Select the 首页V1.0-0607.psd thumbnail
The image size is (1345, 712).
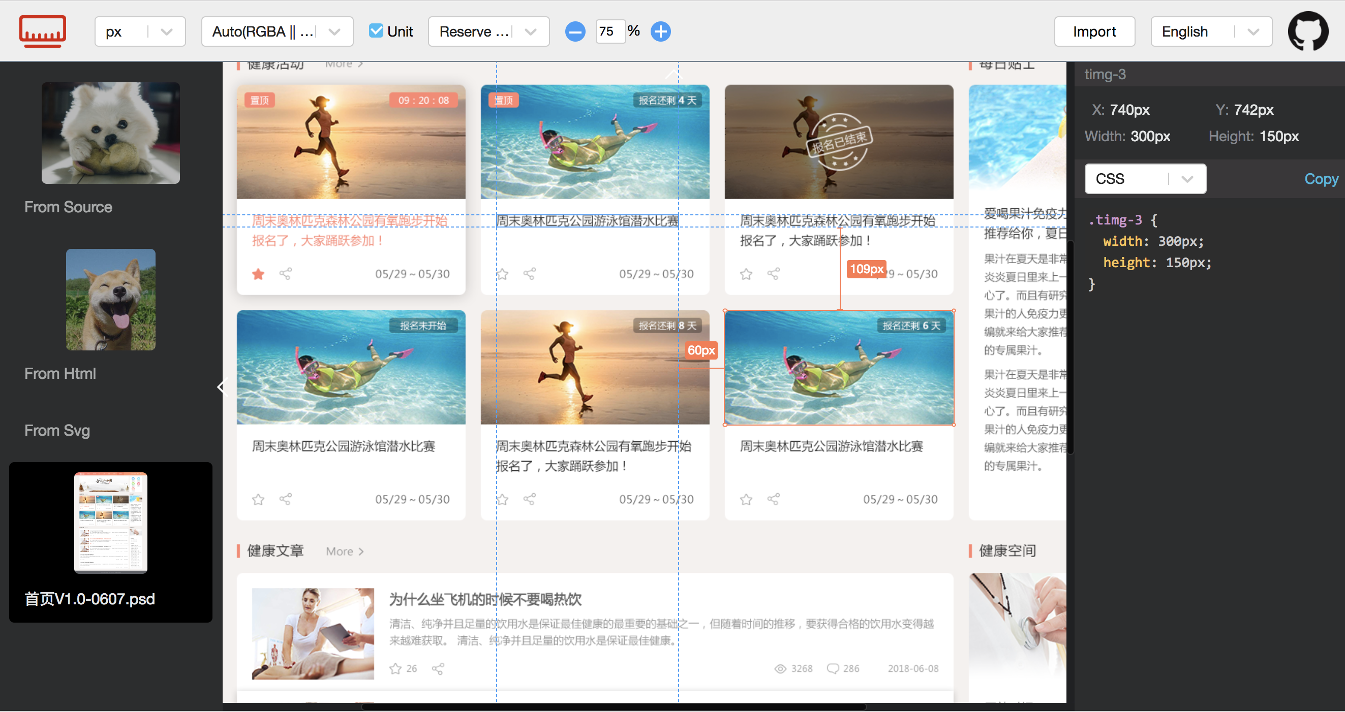pyautogui.click(x=111, y=523)
